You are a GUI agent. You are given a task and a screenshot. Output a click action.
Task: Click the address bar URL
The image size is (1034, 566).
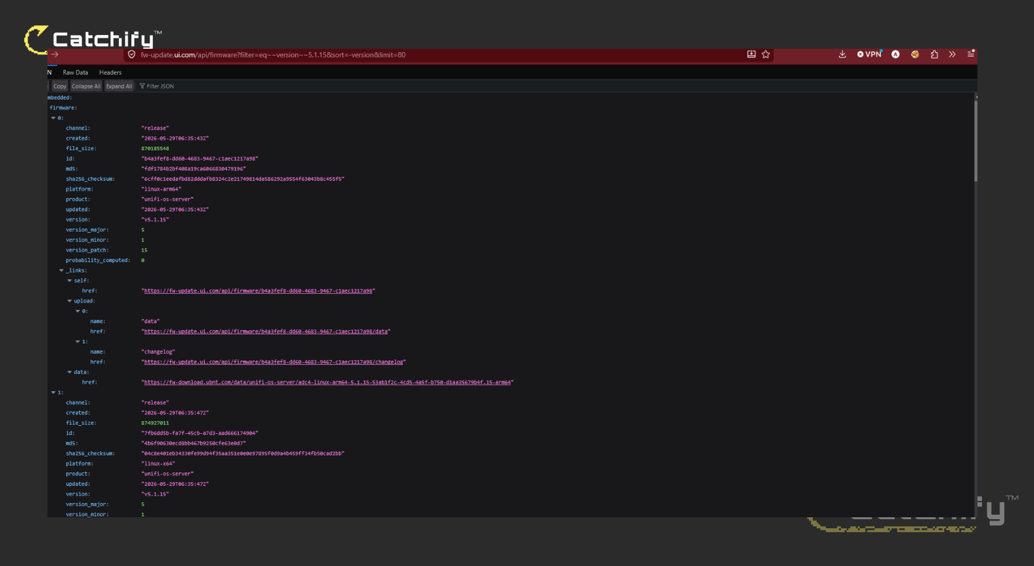(273, 55)
